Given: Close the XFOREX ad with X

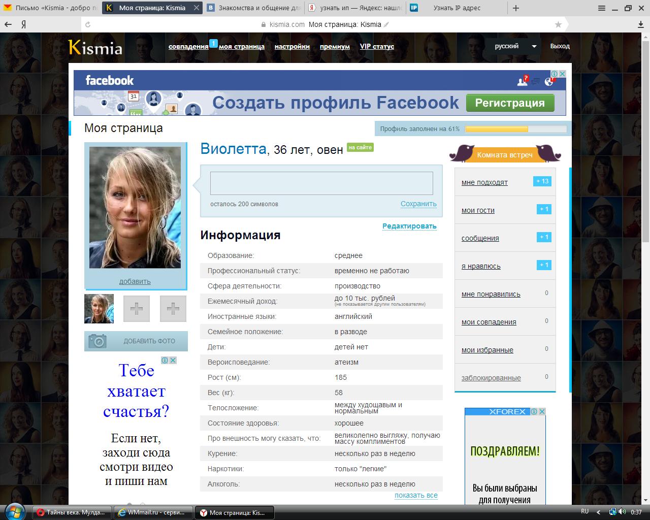Looking at the screenshot, I should pos(542,411).
